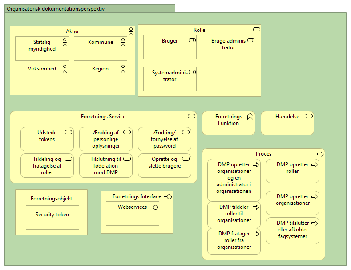Click the event icon on Hændelse box
351x270 pixels.
pos(309,116)
